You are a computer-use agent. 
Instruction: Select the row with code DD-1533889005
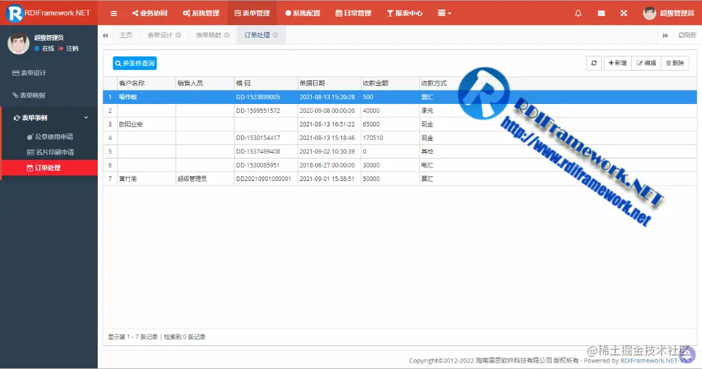[x=400, y=97]
